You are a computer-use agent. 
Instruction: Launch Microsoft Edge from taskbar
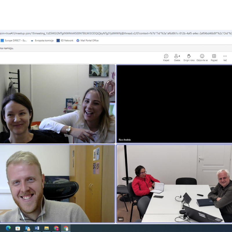click(8, 228)
